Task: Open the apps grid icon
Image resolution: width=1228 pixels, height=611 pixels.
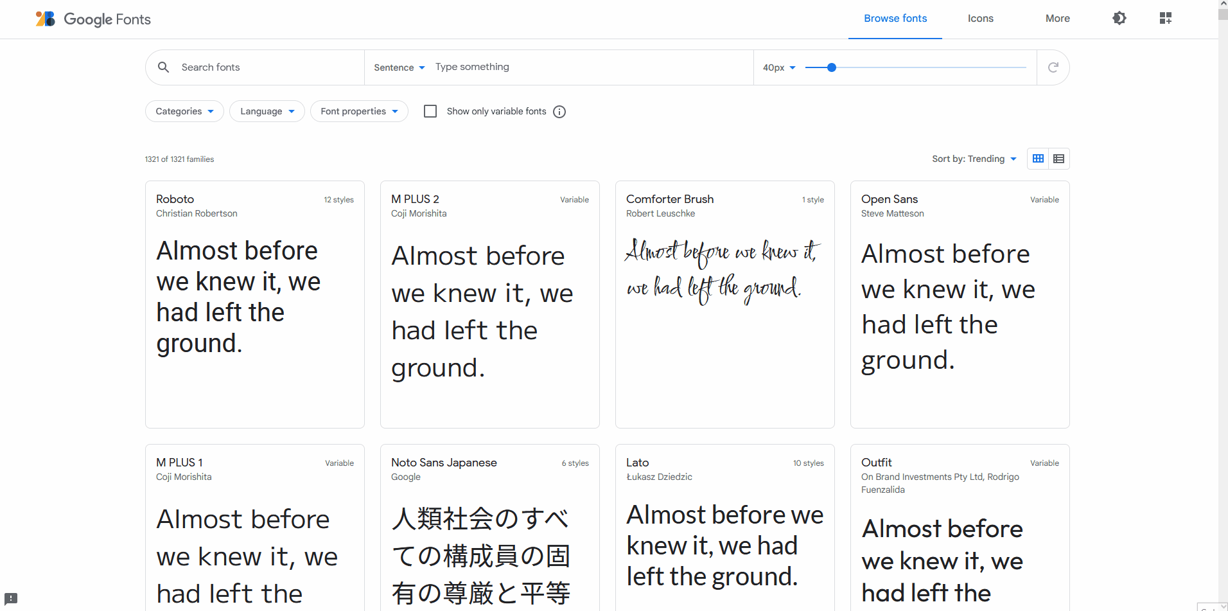Action: [x=1165, y=18]
